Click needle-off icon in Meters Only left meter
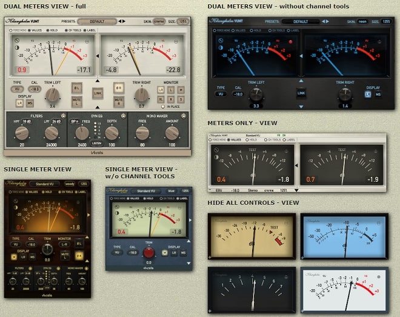 216,150
